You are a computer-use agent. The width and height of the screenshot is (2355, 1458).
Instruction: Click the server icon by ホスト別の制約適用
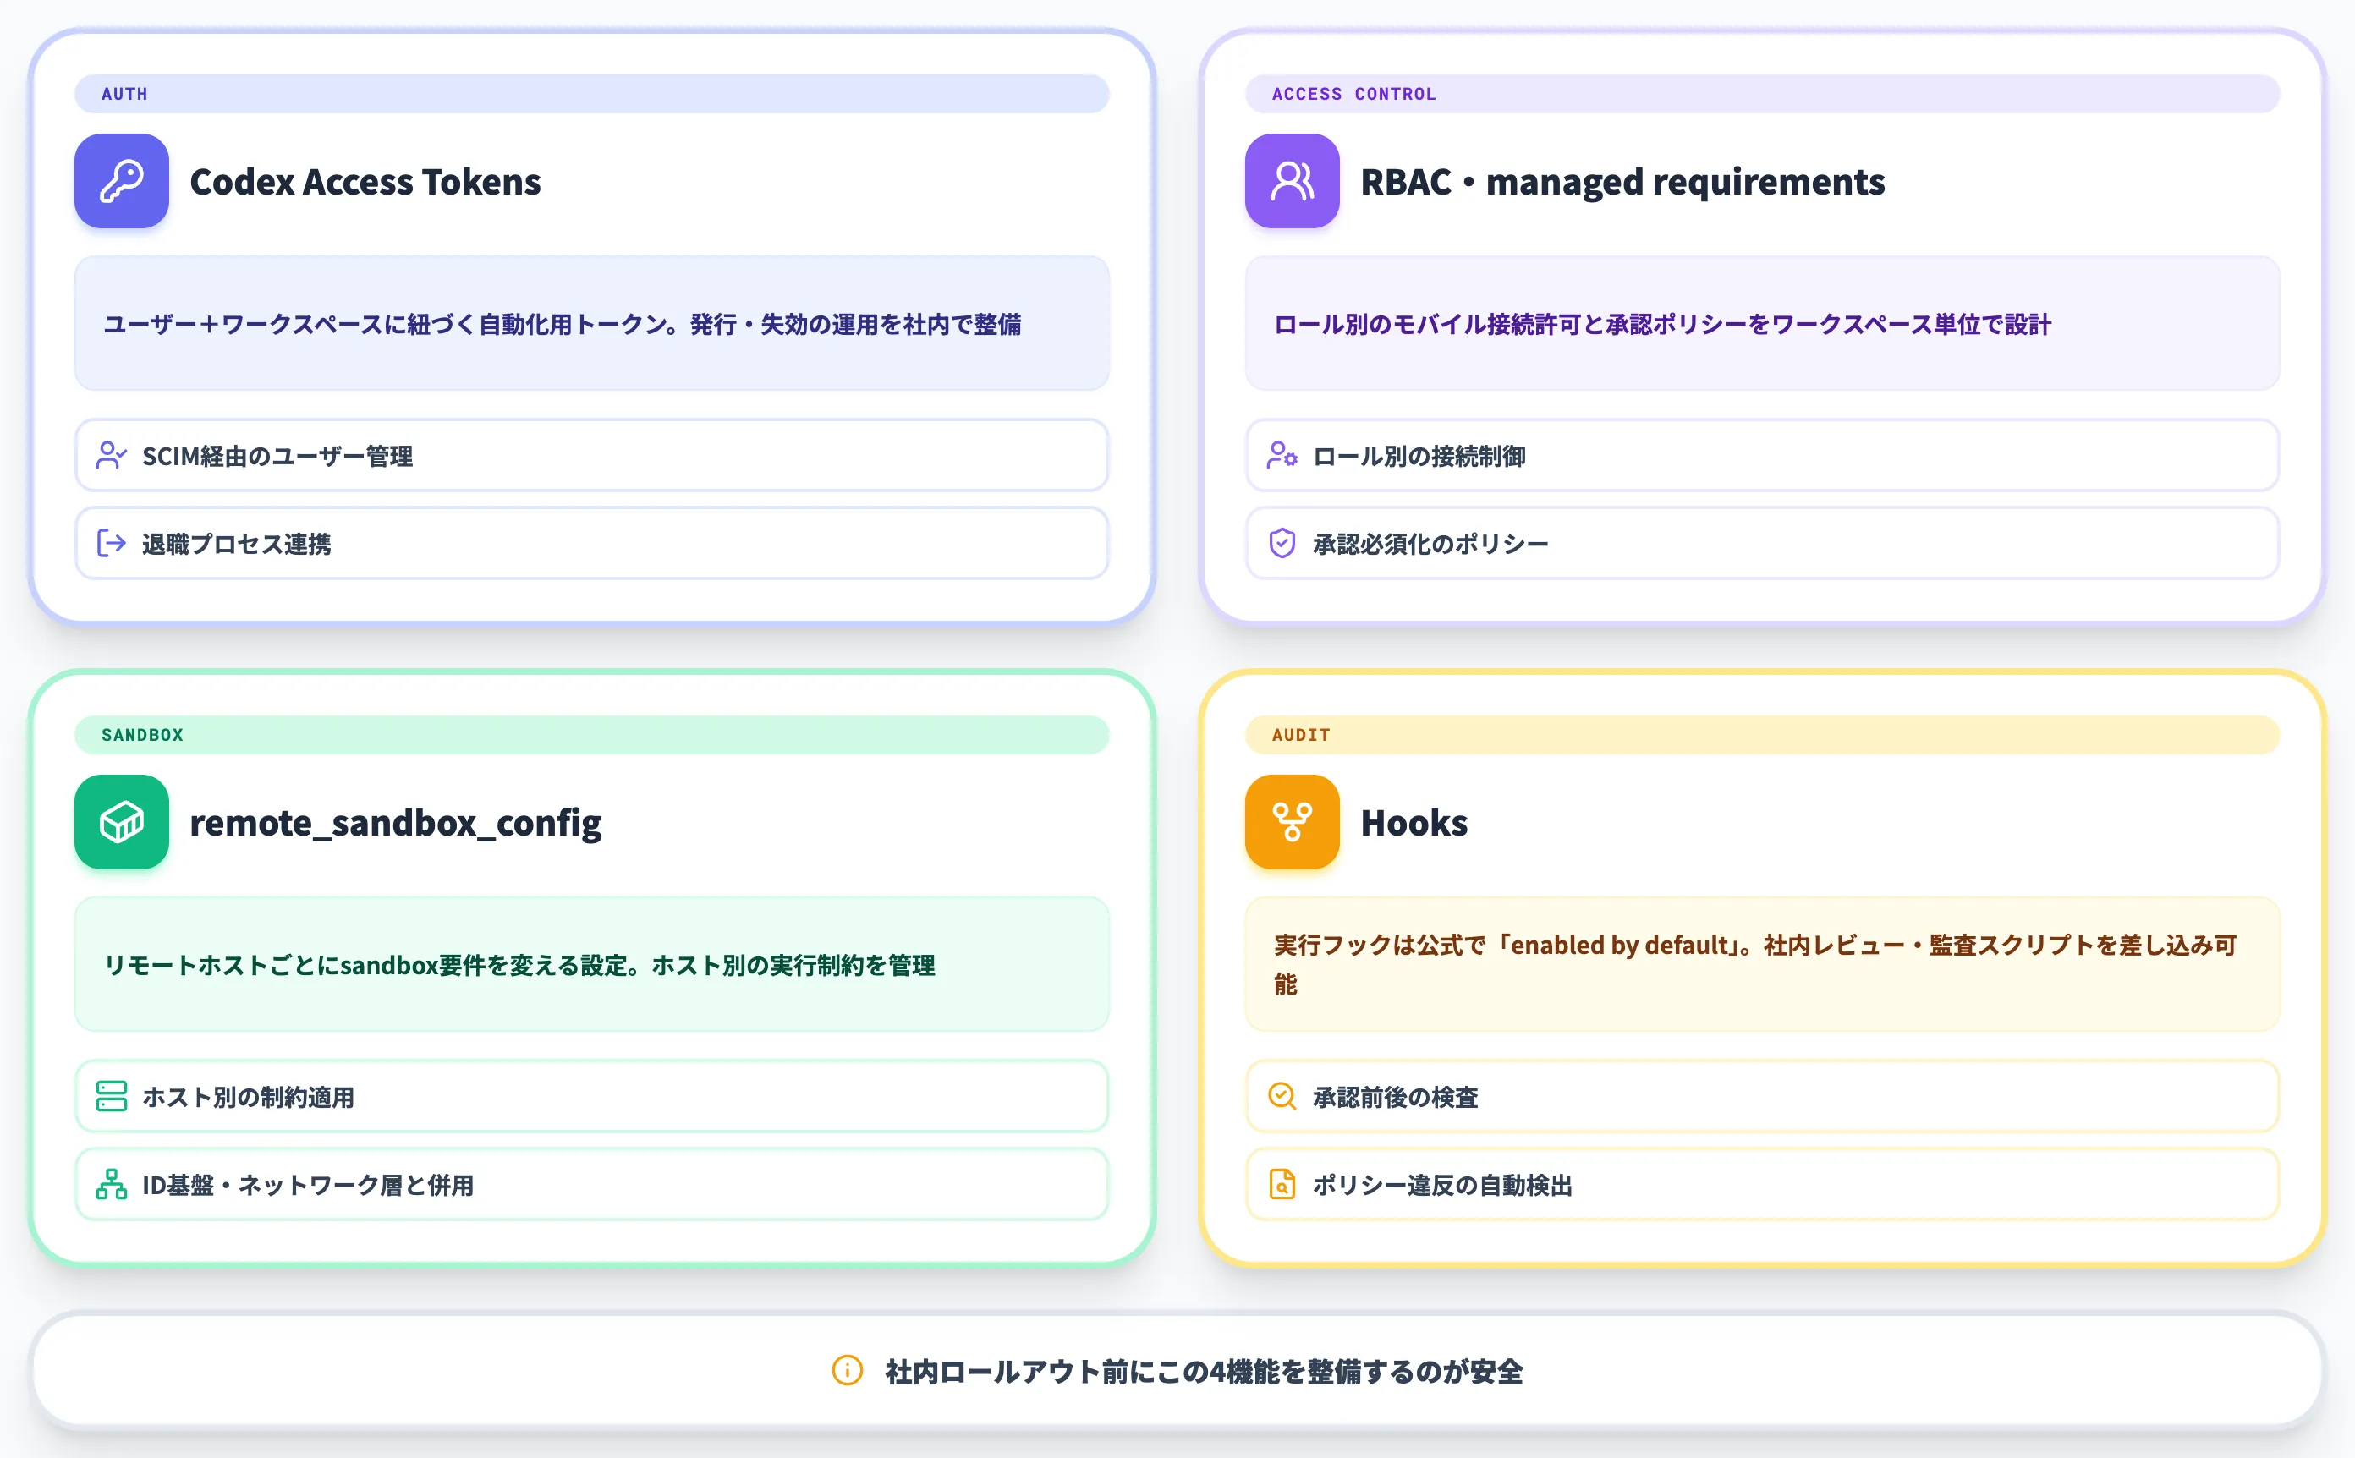coord(111,1096)
